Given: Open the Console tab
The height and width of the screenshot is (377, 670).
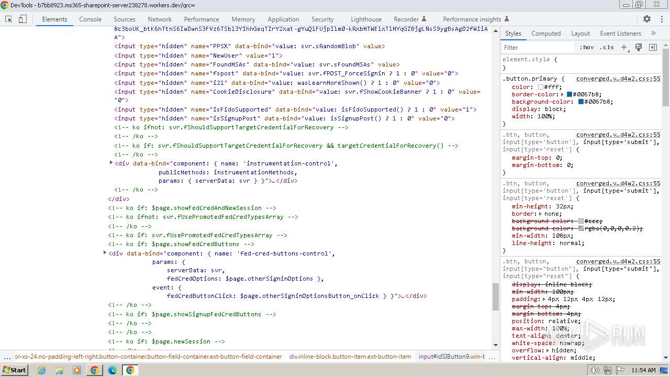Looking at the screenshot, I should tap(91, 19).
